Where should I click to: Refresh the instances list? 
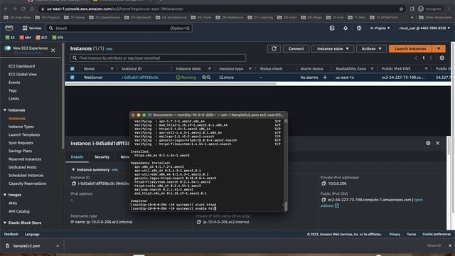274,48
